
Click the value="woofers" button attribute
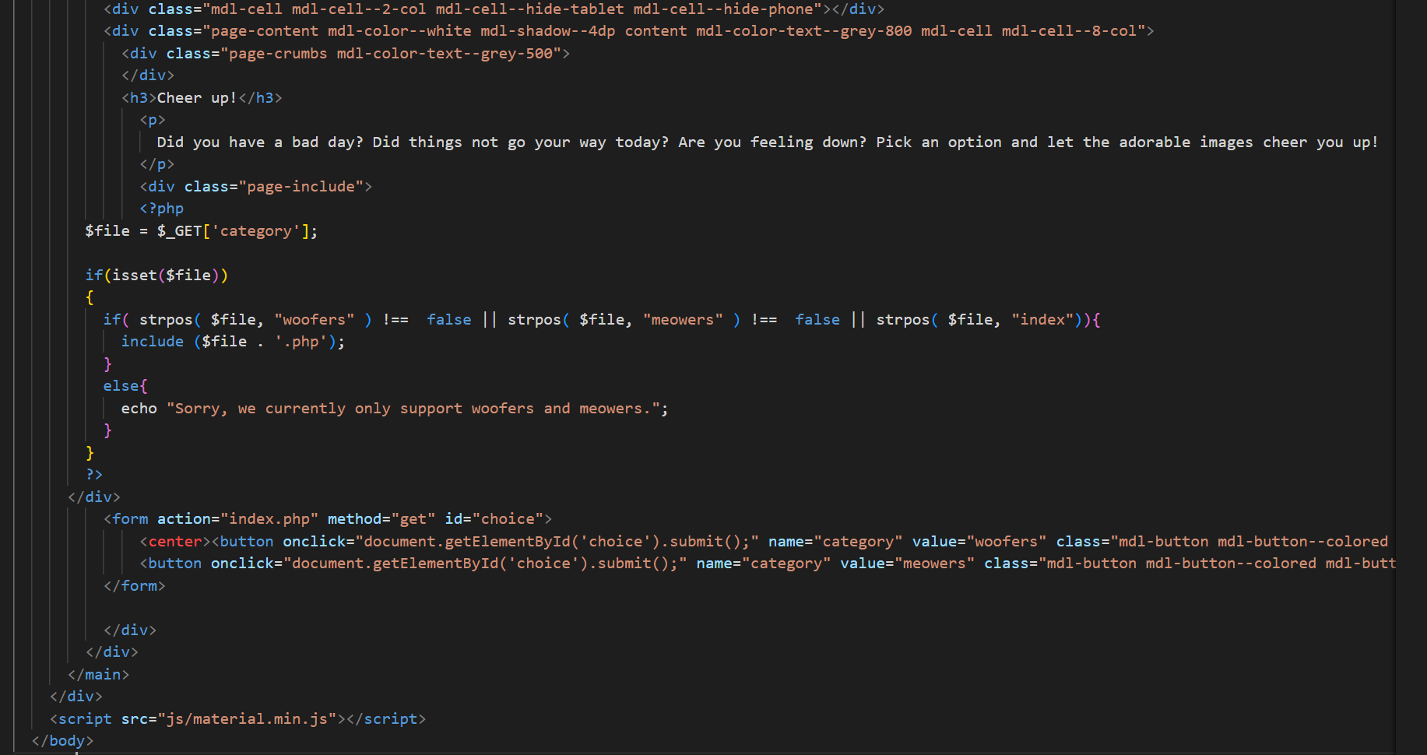coord(979,542)
